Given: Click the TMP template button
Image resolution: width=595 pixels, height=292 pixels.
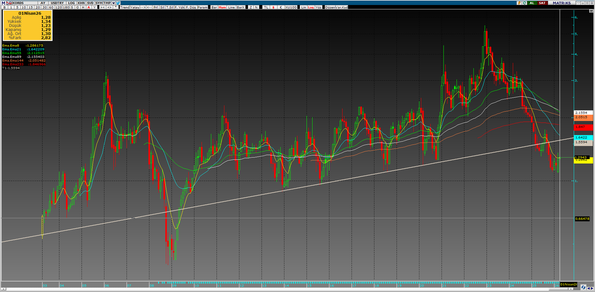Looking at the screenshot, I should (107, 3).
